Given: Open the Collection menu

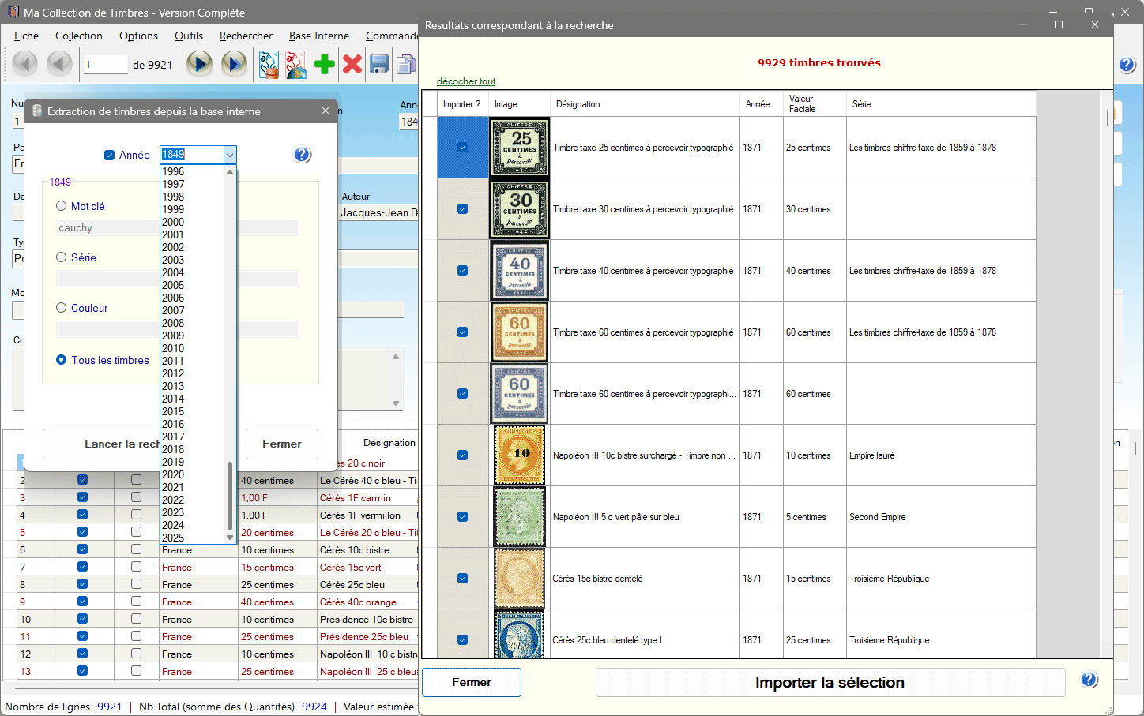Looking at the screenshot, I should click(x=78, y=36).
